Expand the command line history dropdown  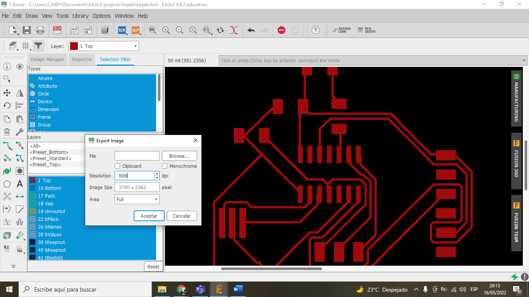pos(524,60)
